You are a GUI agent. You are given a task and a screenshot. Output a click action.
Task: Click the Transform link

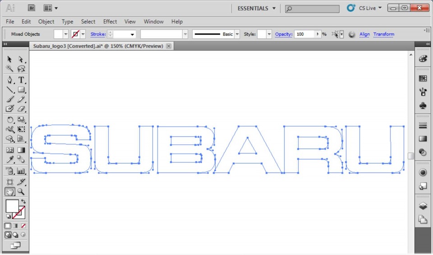[x=384, y=34]
